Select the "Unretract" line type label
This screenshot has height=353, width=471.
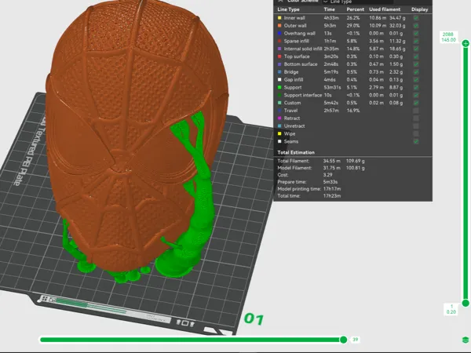(294, 126)
